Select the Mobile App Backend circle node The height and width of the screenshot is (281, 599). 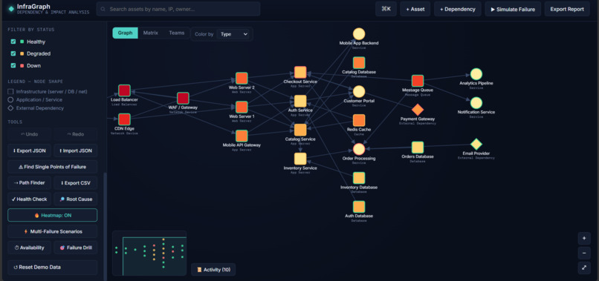pos(359,34)
